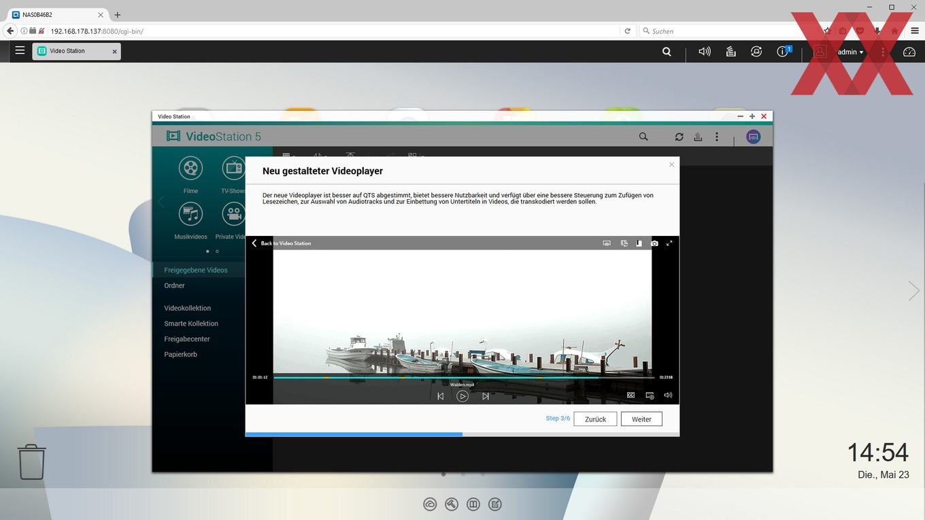Open Videokollektion in sidebar
925x520 pixels.
tap(188, 308)
